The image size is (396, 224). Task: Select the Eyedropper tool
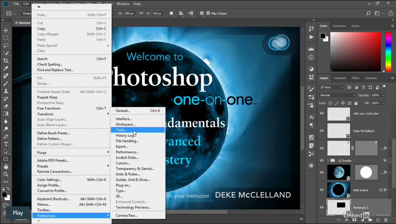6,68
